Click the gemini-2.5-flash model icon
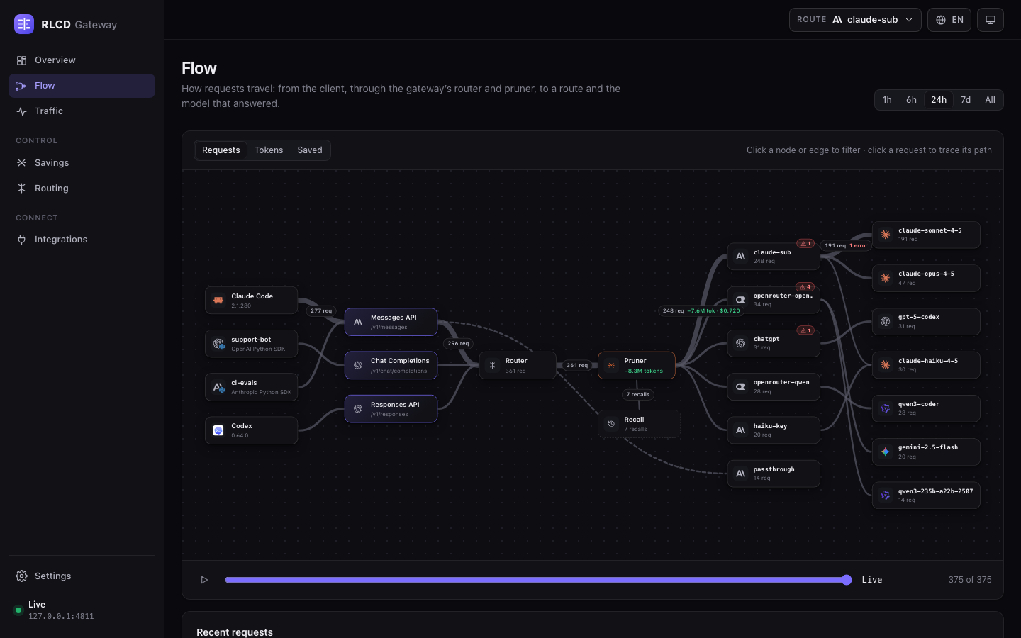Image resolution: width=1021 pixels, height=638 pixels. tap(886, 452)
